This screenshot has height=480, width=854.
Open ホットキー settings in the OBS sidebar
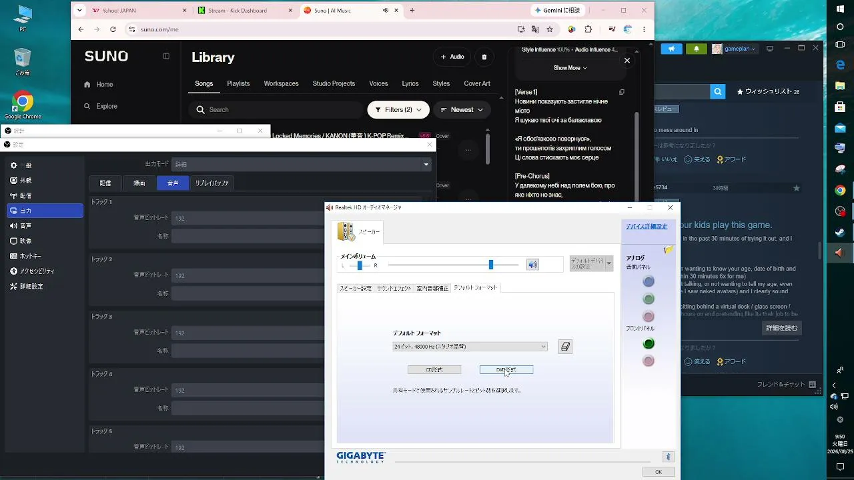[x=45, y=256]
